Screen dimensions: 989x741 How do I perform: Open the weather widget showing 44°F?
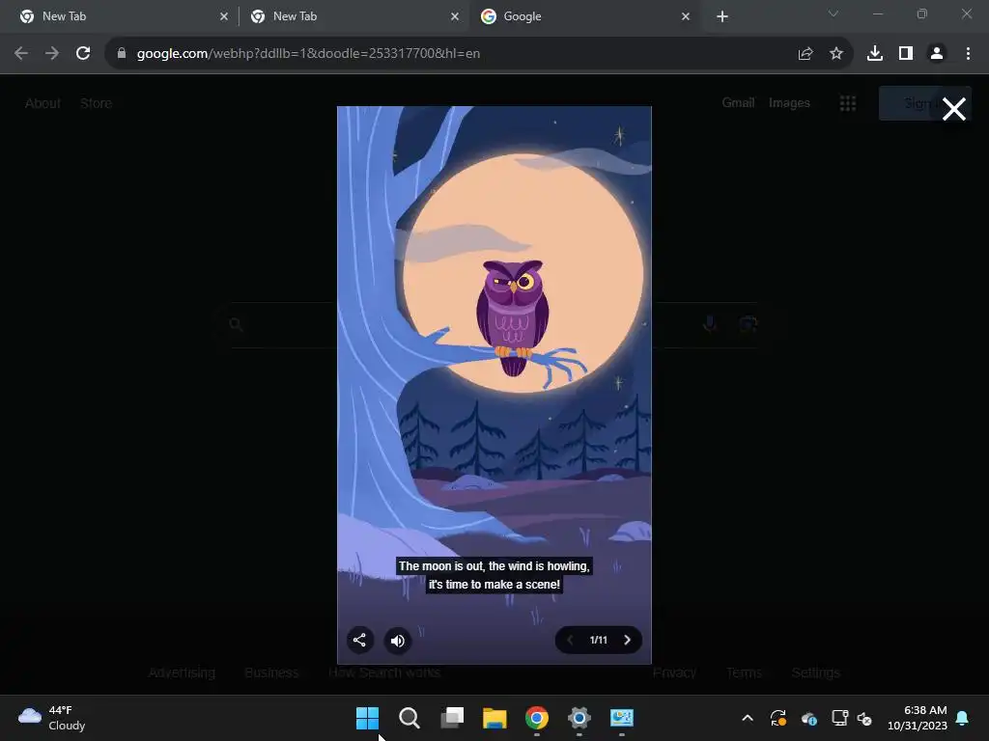[52, 718]
